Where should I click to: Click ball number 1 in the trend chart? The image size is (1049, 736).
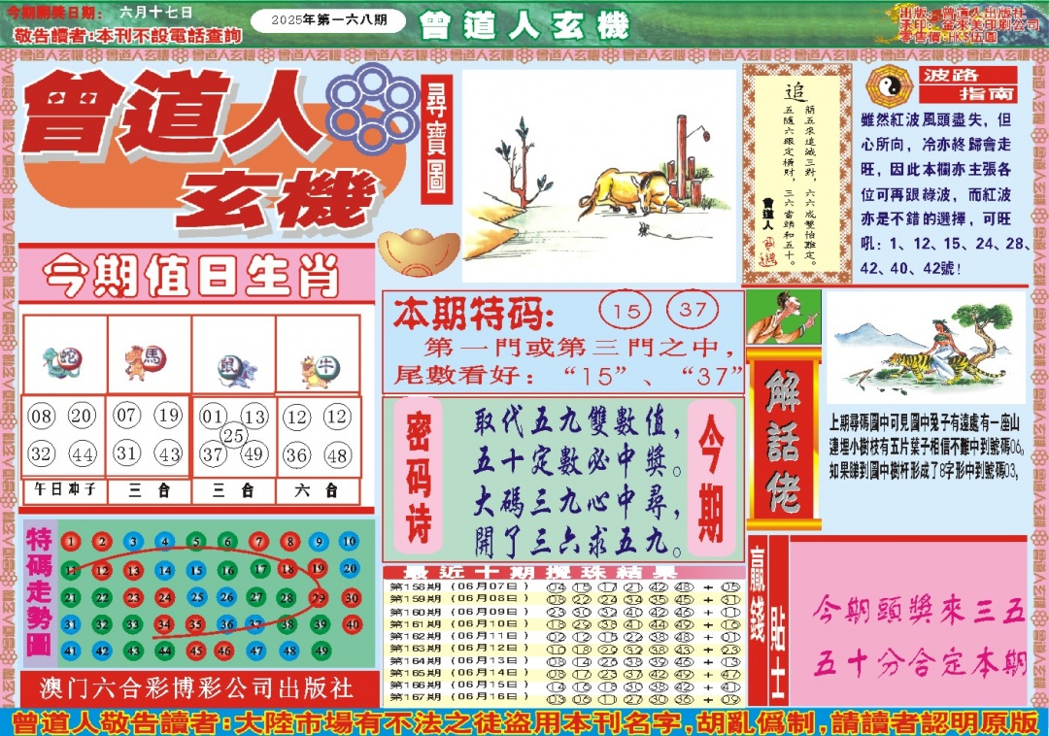tap(70, 542)
